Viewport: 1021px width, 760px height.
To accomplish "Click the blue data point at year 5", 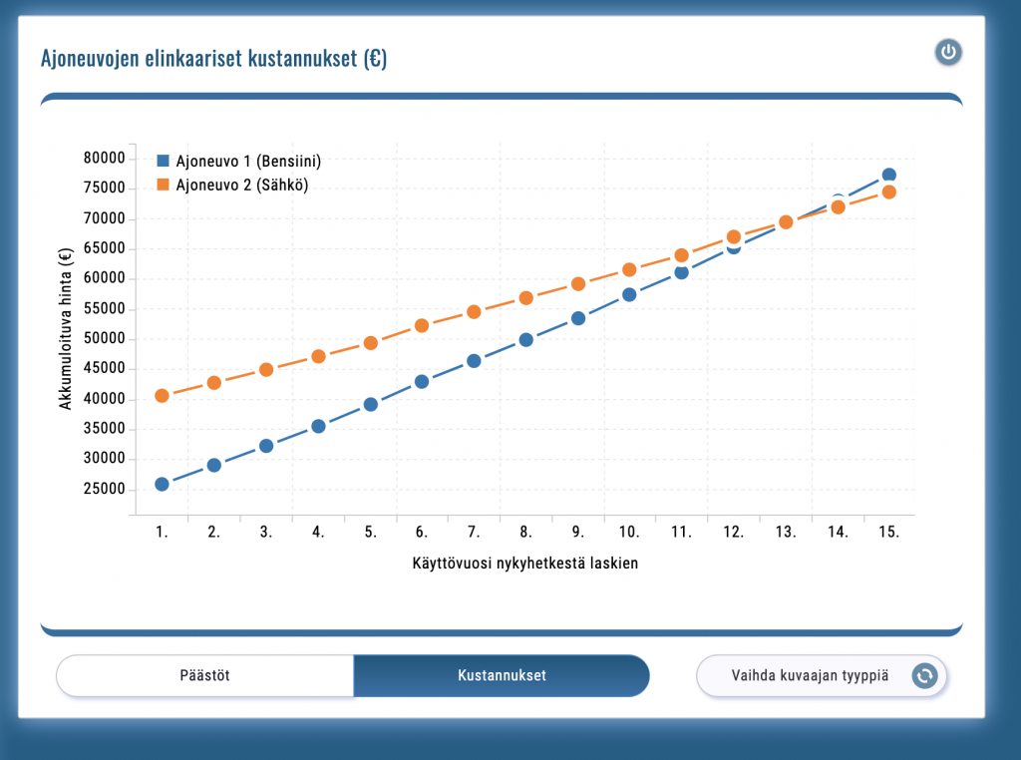I will pyautogui.click(x=370, y=404).
